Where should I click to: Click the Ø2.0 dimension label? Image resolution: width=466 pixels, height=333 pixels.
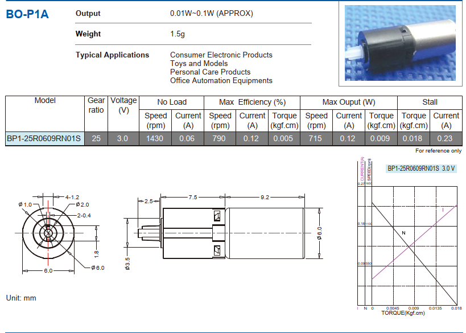coord(82,204)
